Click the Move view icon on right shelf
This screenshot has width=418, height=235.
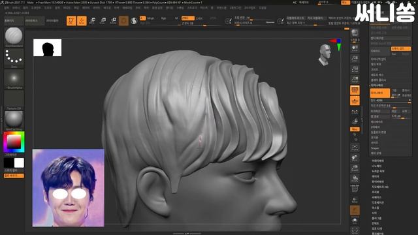pos(355,158)
